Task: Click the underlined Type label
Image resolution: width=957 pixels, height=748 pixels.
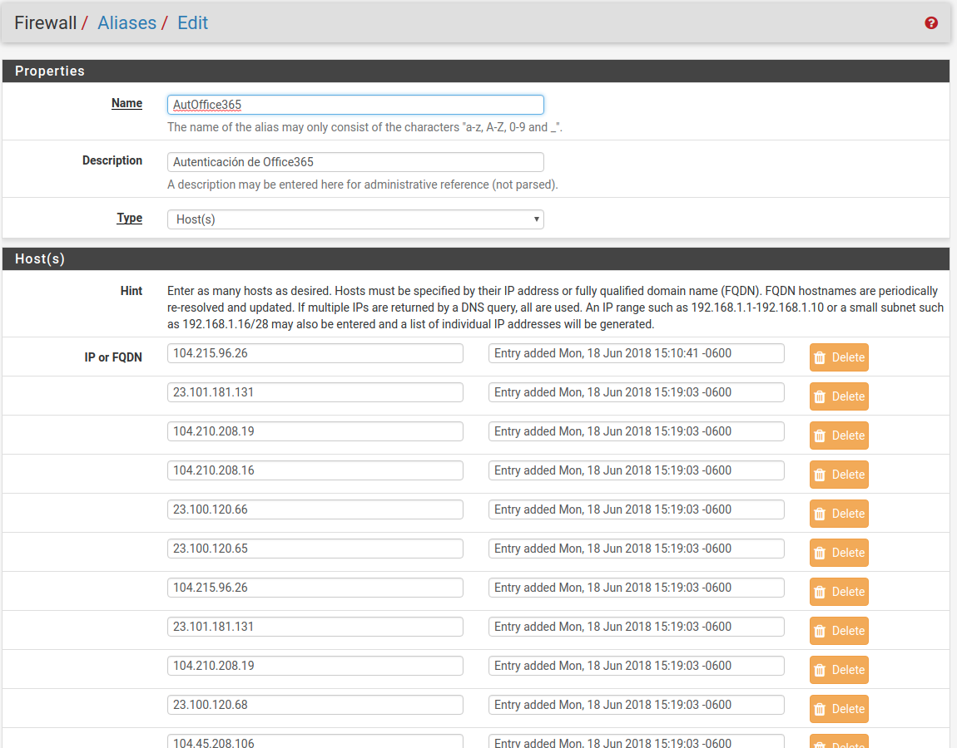Action: (129, 219)
